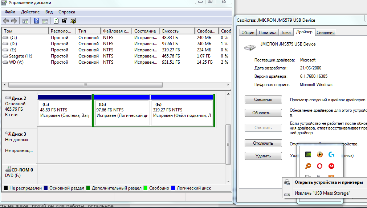
Task: Open the Справка menu
Action: point(67,12)
